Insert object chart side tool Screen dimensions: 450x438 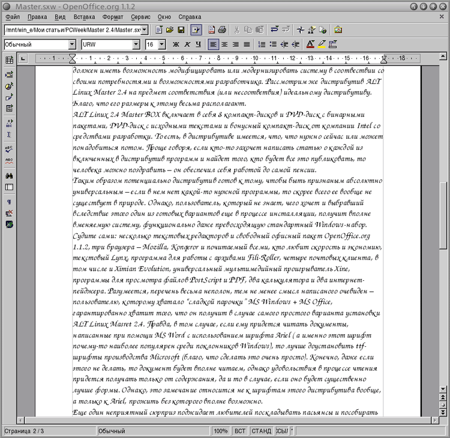pyautogui.click(x=9, y=86)
